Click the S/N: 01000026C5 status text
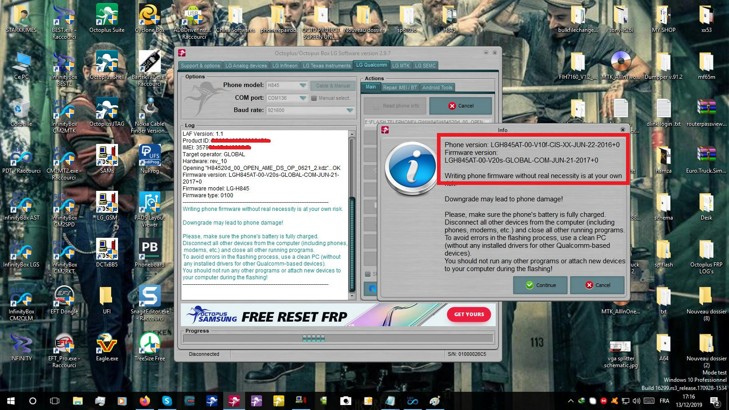The image size is (729, 410). (x=467, y=354)
